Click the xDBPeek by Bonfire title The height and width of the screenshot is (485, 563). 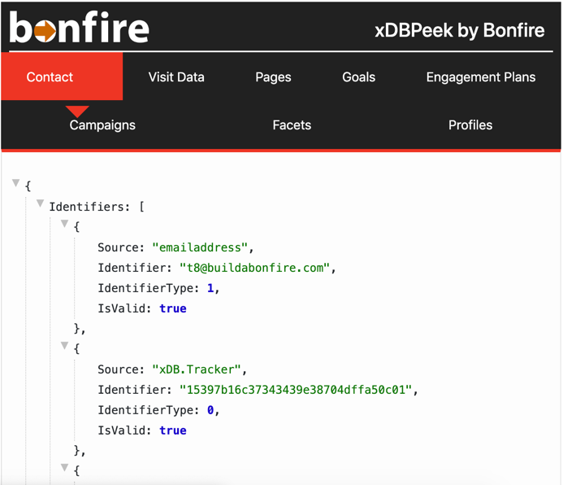pos(460,30)
